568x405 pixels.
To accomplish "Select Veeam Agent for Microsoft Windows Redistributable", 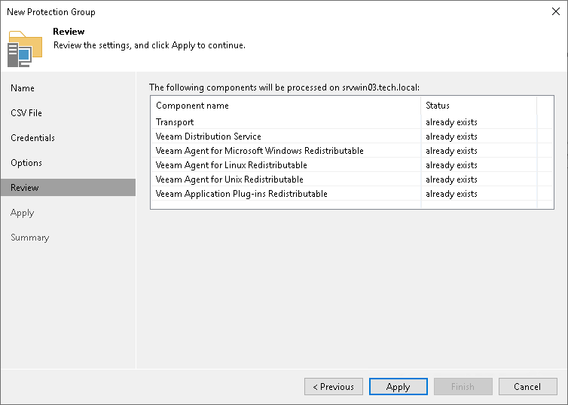I will [x=352, y=151].
